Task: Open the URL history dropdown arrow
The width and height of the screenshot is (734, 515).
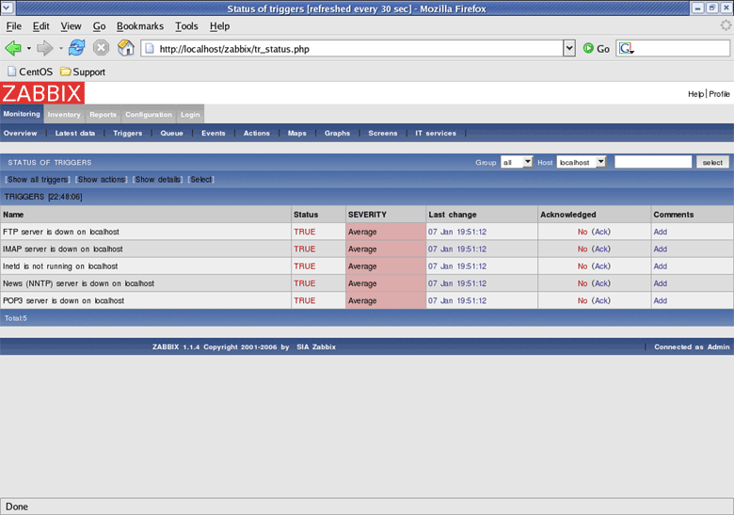Action: [x=568, y=48]
